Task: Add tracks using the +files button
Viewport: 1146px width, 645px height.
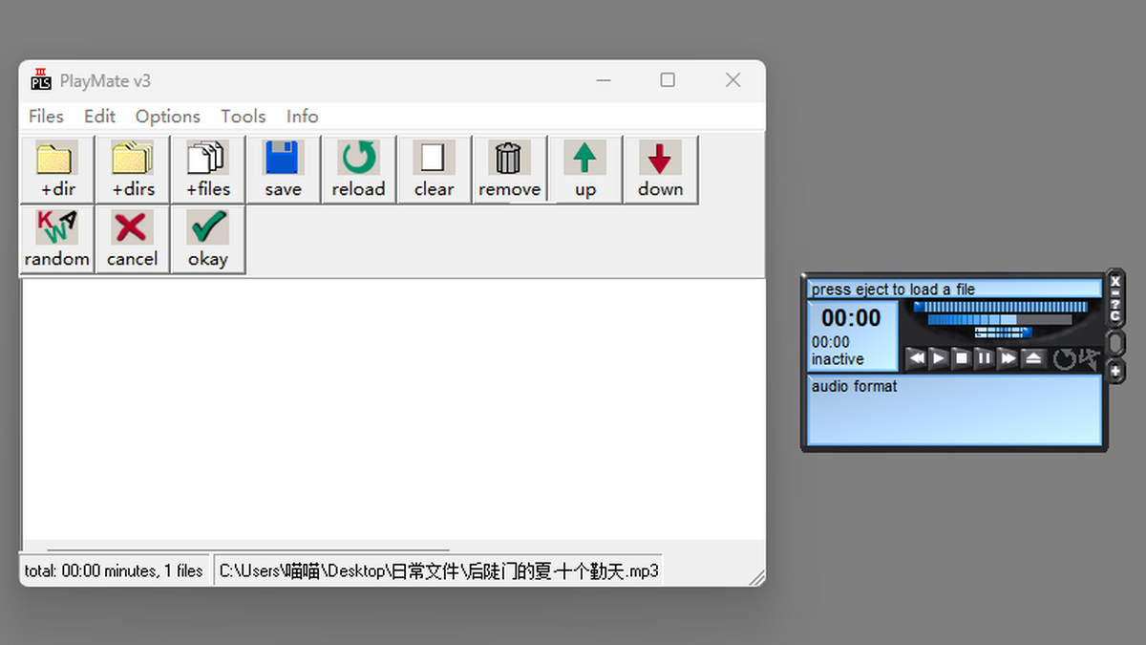Action: 207,169
